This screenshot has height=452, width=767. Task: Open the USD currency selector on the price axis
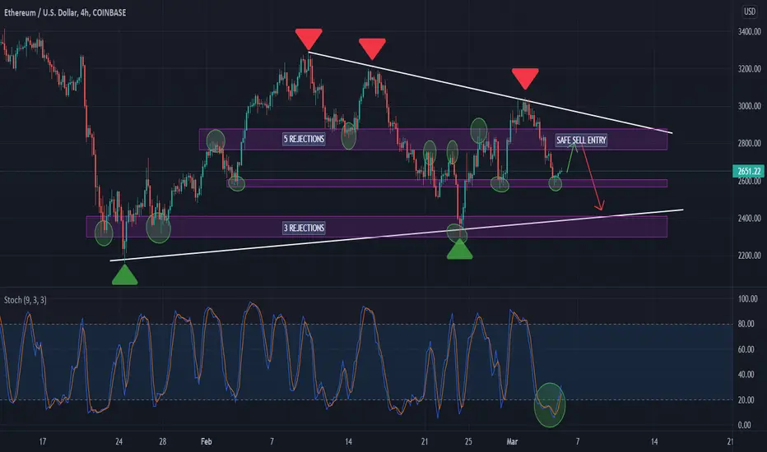point(750,12)
